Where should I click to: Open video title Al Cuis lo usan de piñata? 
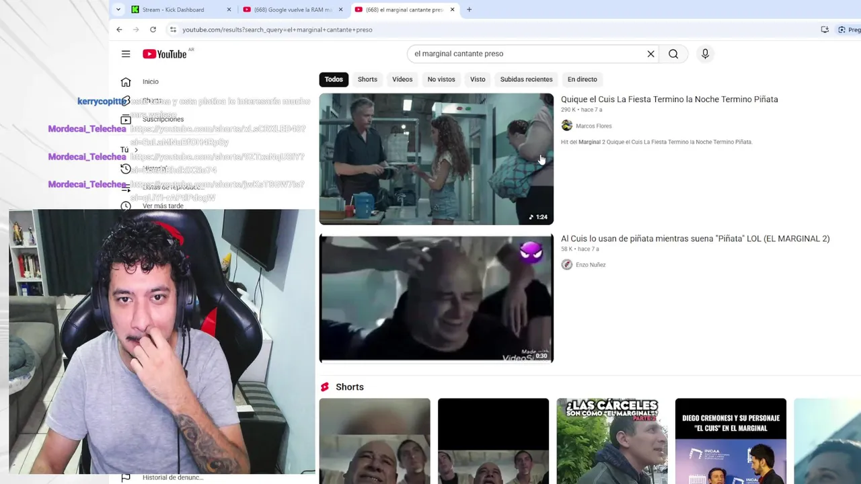[696, 239]
